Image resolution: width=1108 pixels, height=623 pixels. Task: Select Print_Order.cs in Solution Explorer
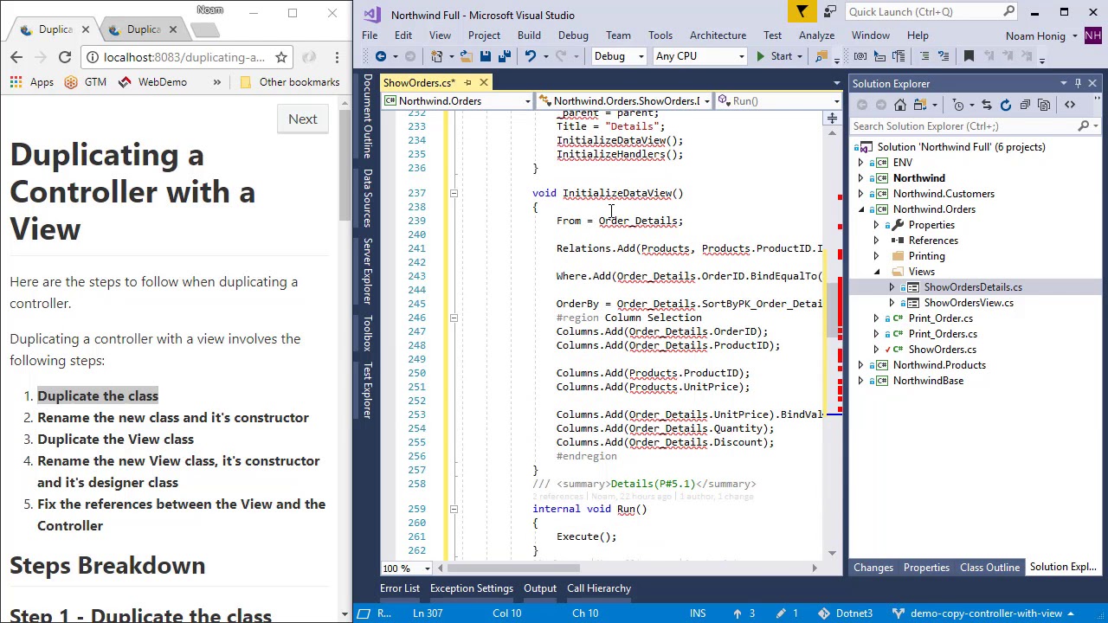tap(940, 318)
